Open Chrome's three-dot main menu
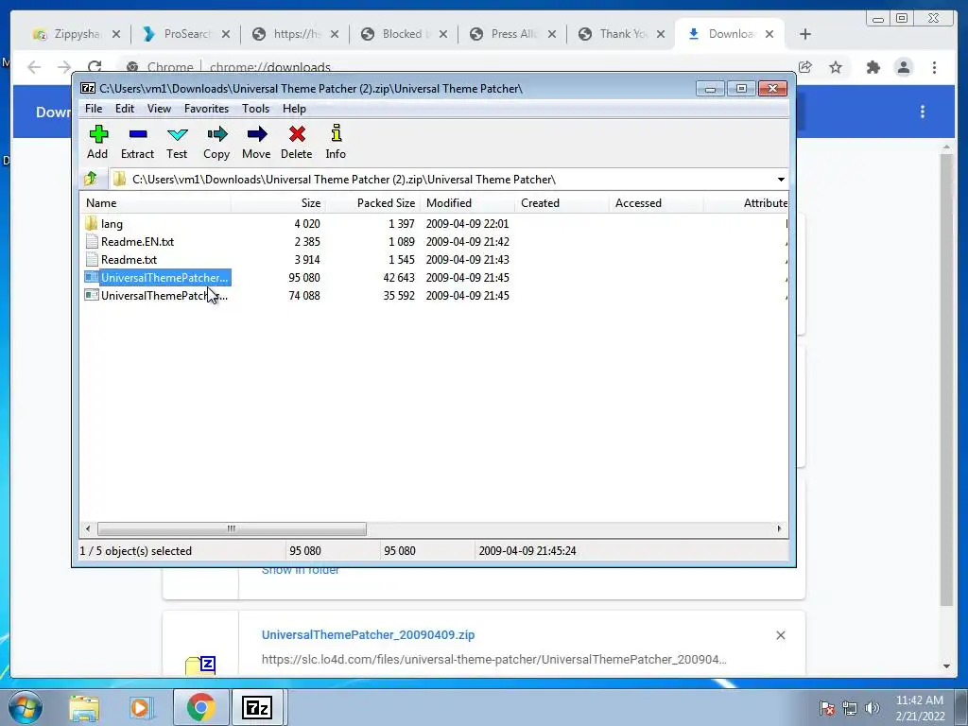 click(935, 67)
